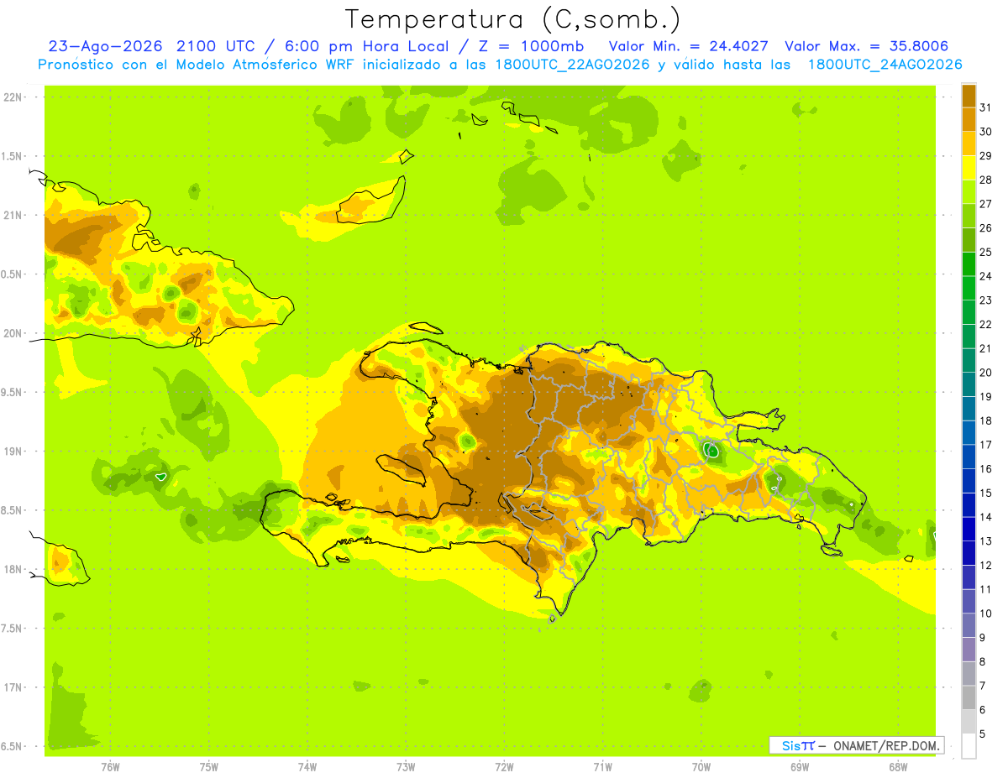Screen dimensions: 1008x778
Task: Click the "22N" latitude label
Action: click(13, 97)
